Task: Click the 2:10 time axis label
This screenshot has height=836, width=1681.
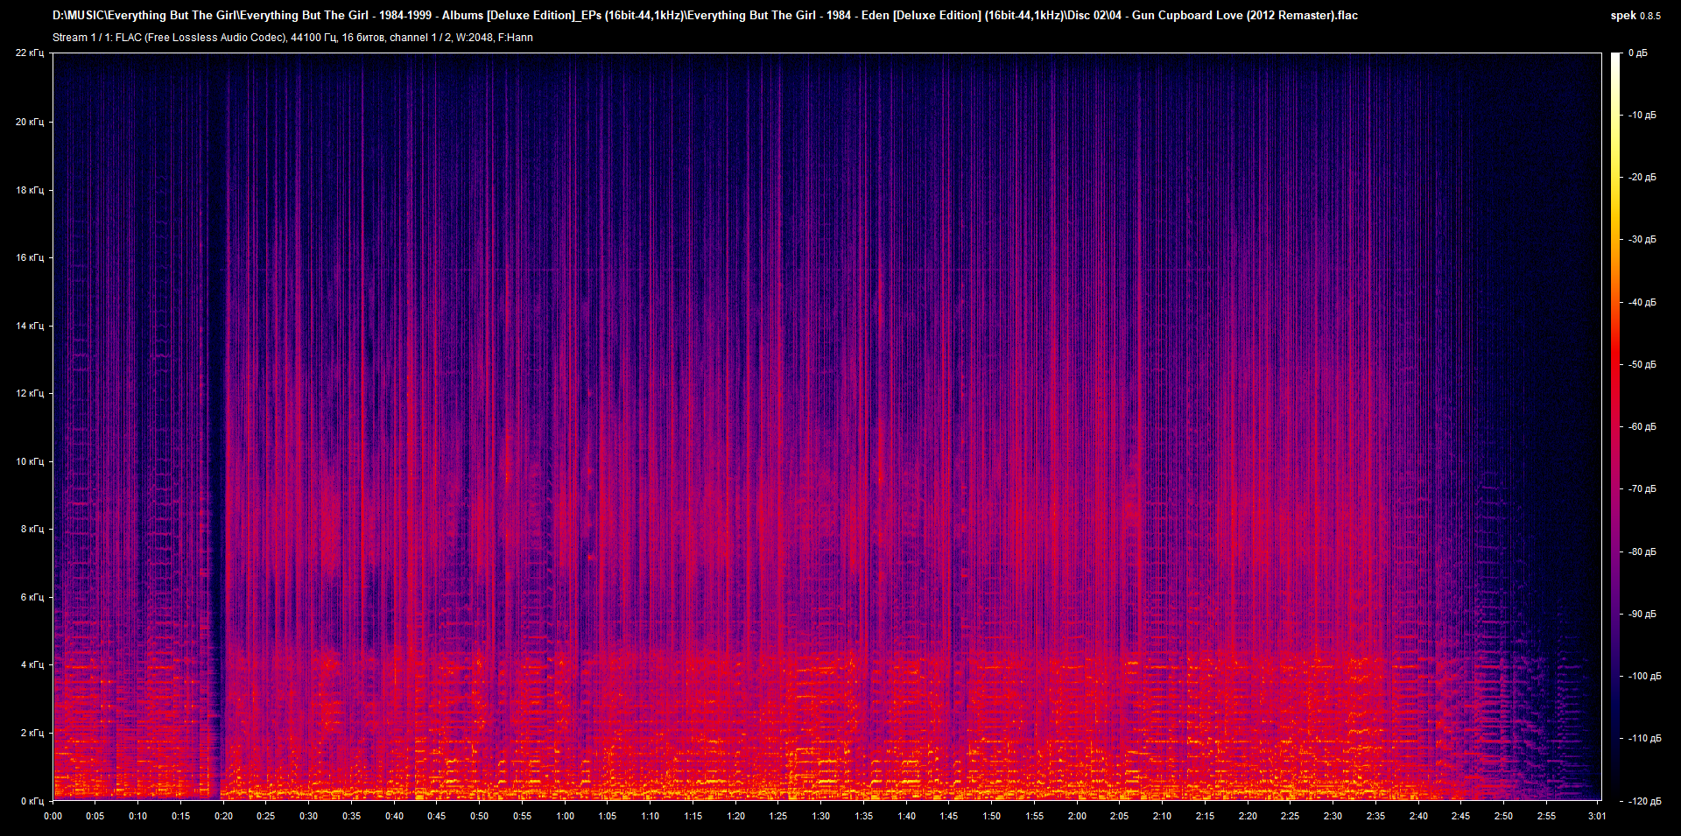Action: click(1163, 817)
